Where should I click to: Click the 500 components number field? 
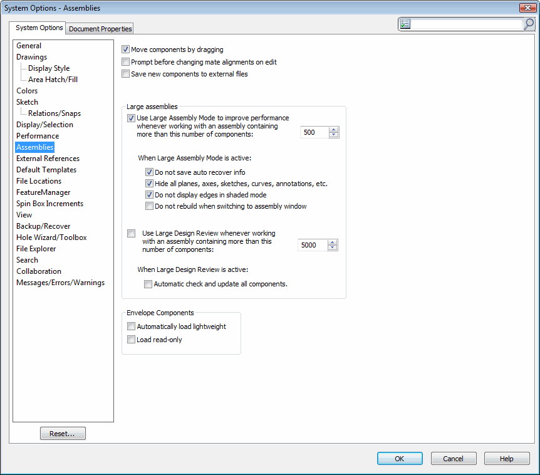point(314,132)
